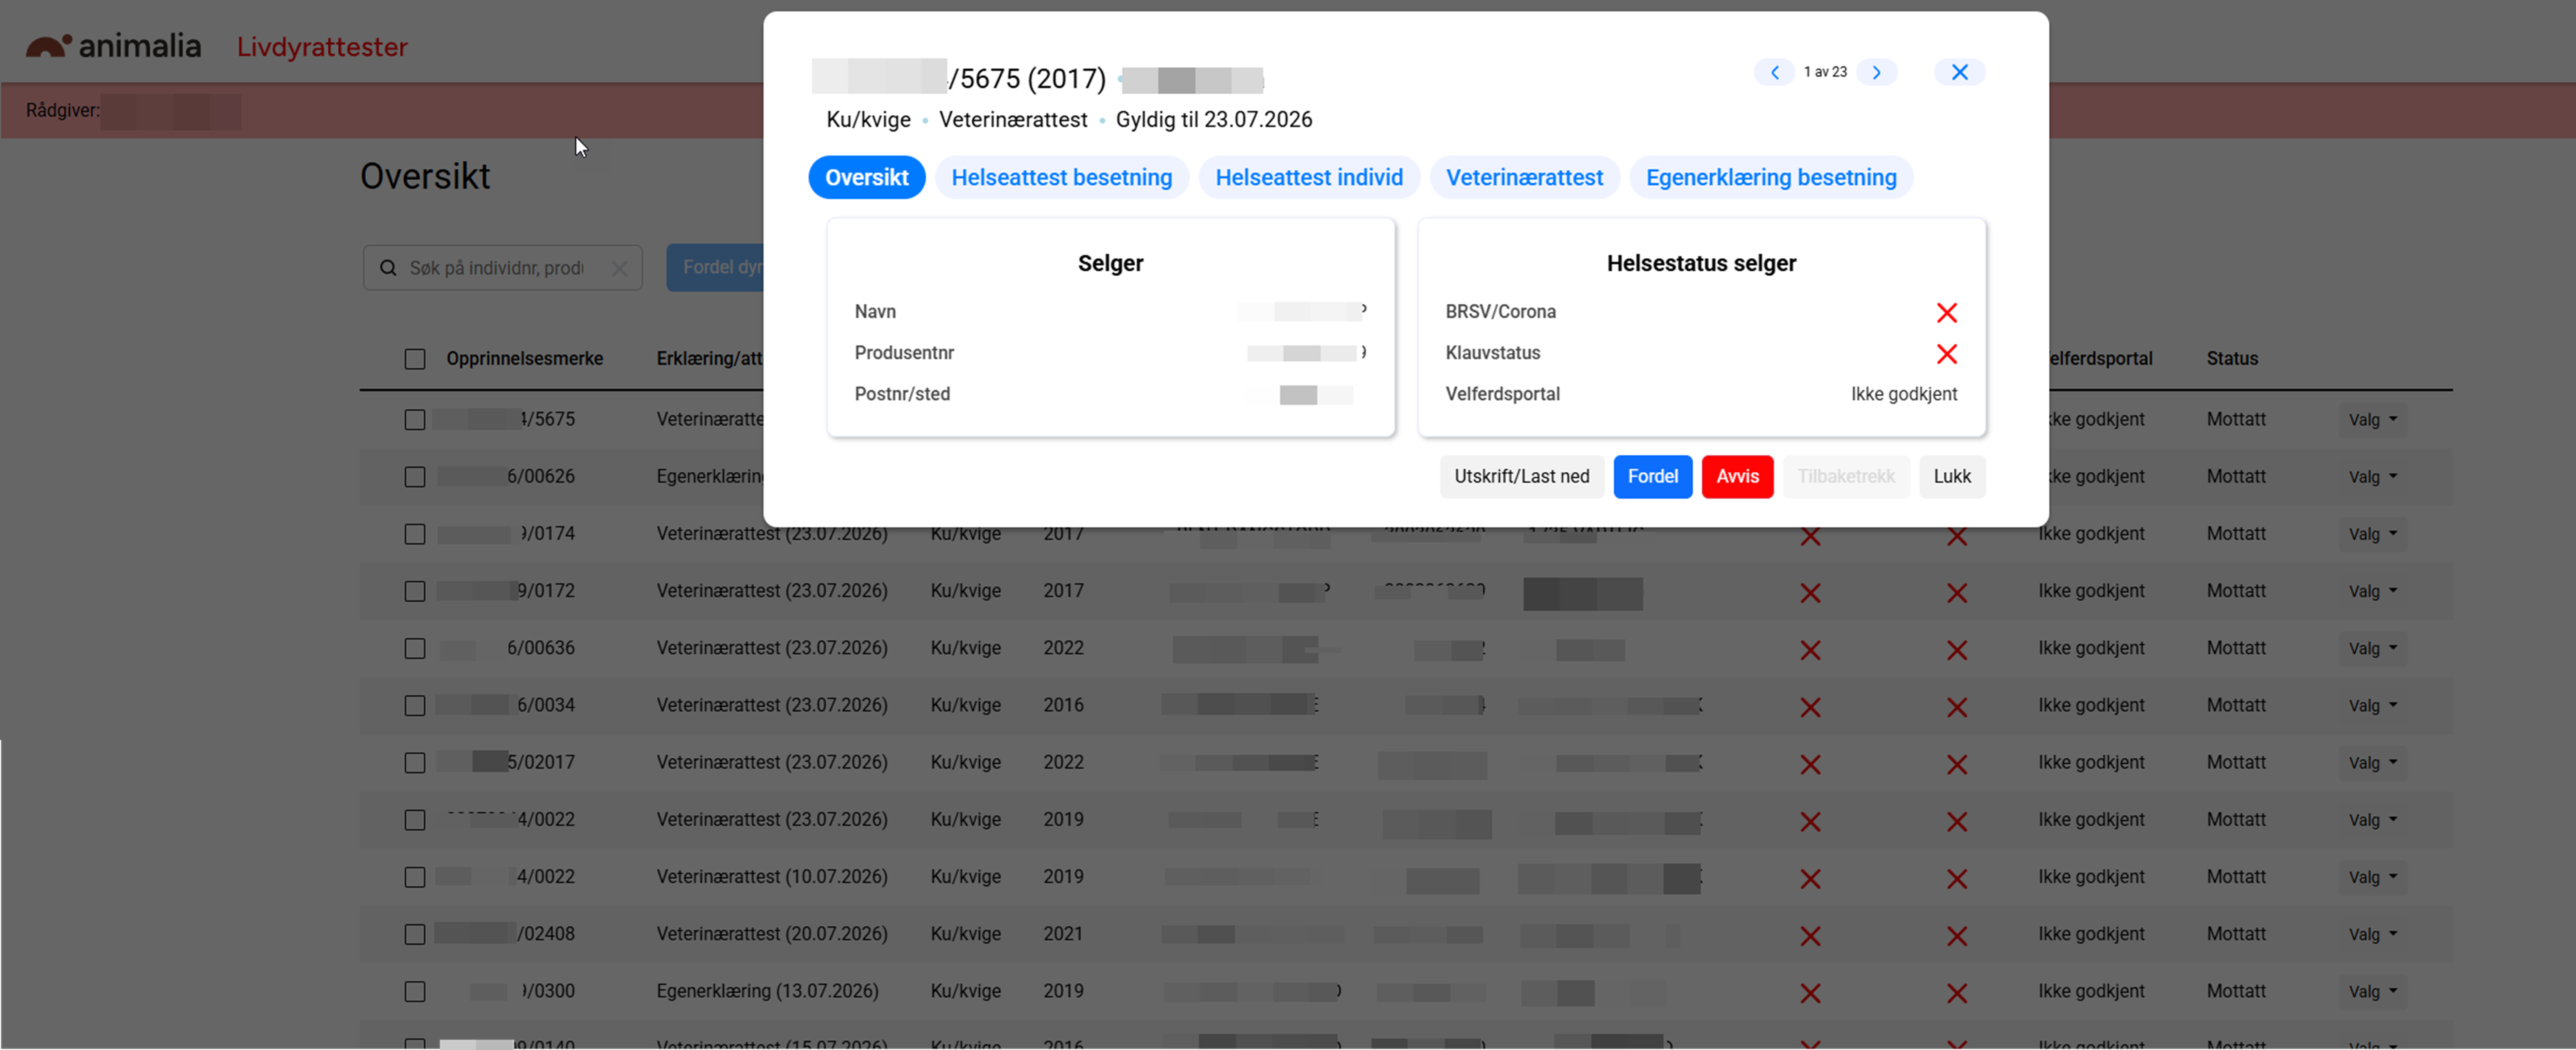Tick the checkbox for row 4/5675
The image size is (2576, 1050).
click(415, 420)
